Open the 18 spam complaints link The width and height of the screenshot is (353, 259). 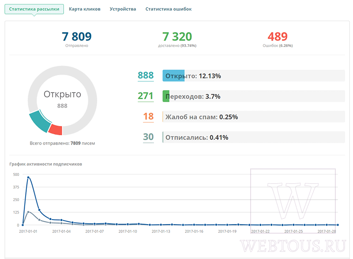click(148, 117)
